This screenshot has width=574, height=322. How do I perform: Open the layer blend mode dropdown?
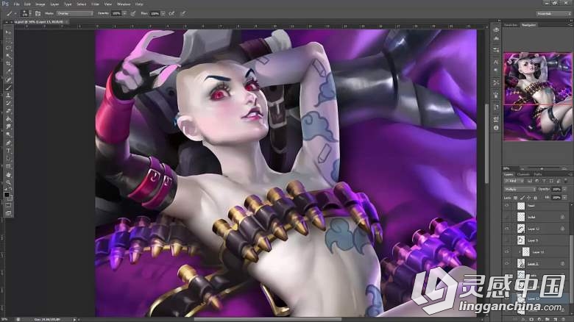pyautogui.click(x=520, y=189)
